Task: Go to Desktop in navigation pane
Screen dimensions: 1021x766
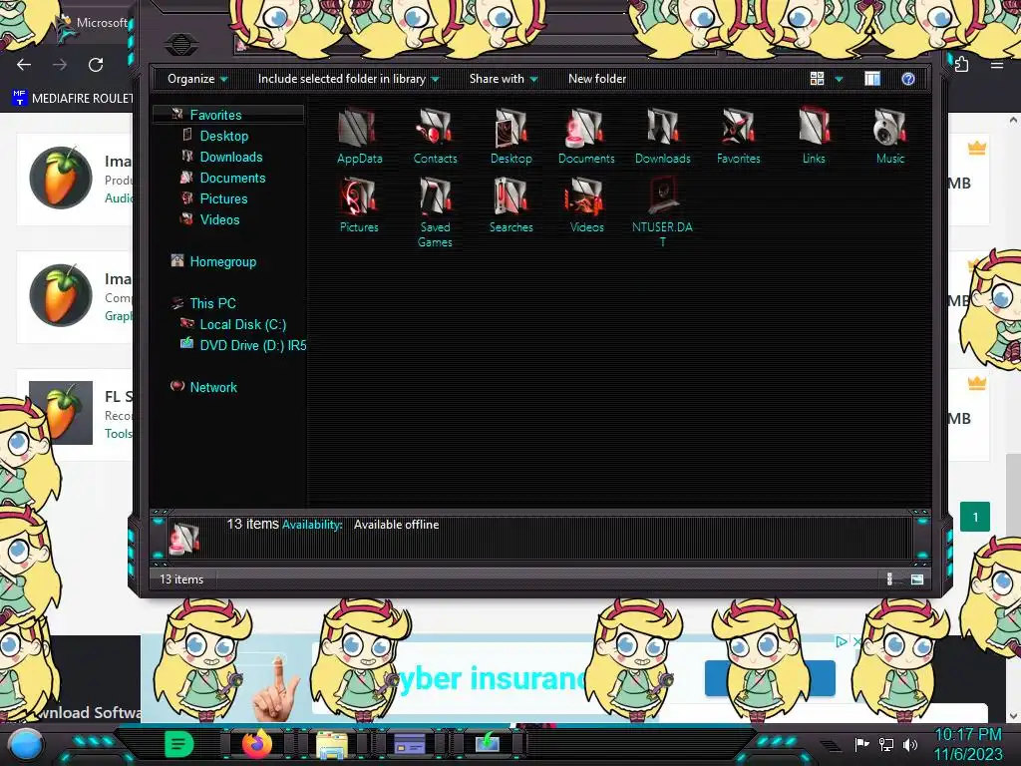Action: [x=224, y=136]
